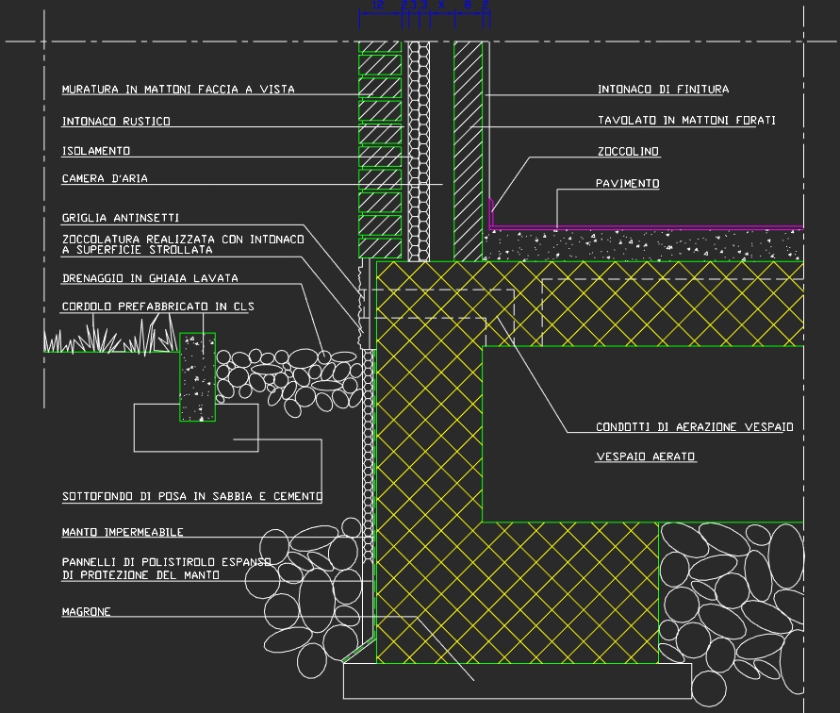Select the 'MURATURA IN MATTONI FACCIA A VISTA' label
840x713 pixels.
click(x=178, y=90)
